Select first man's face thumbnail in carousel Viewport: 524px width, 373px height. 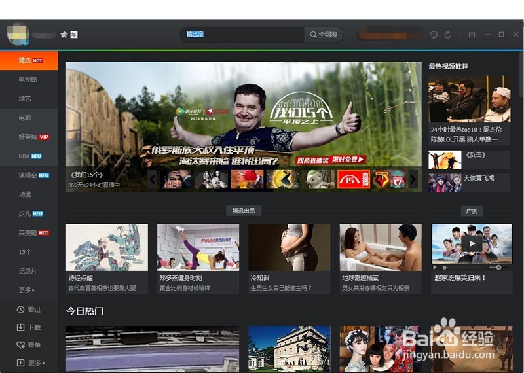[x=176, y=179]
